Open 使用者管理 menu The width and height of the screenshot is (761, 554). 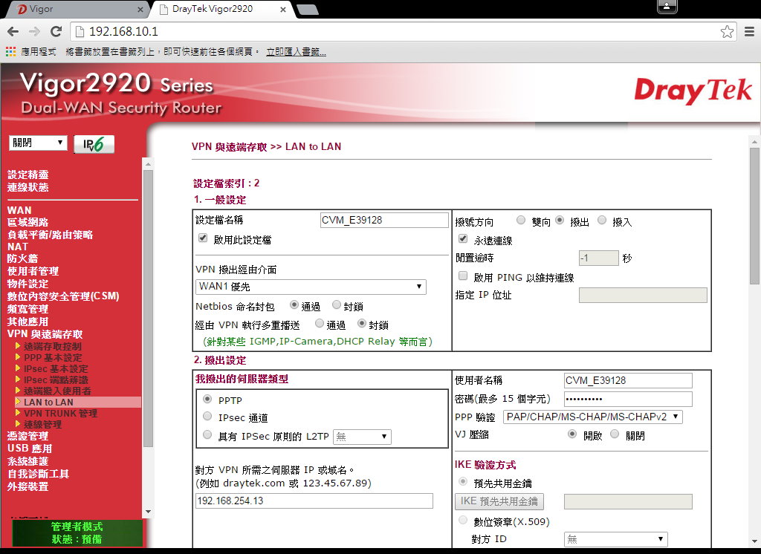click(33, 271)
